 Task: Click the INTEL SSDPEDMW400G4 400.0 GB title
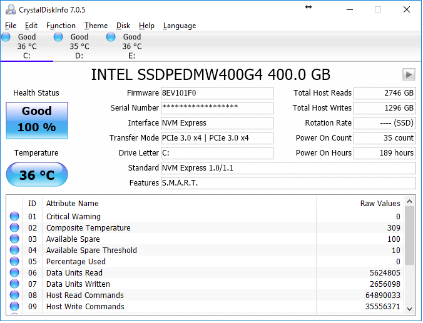[210, 74]
